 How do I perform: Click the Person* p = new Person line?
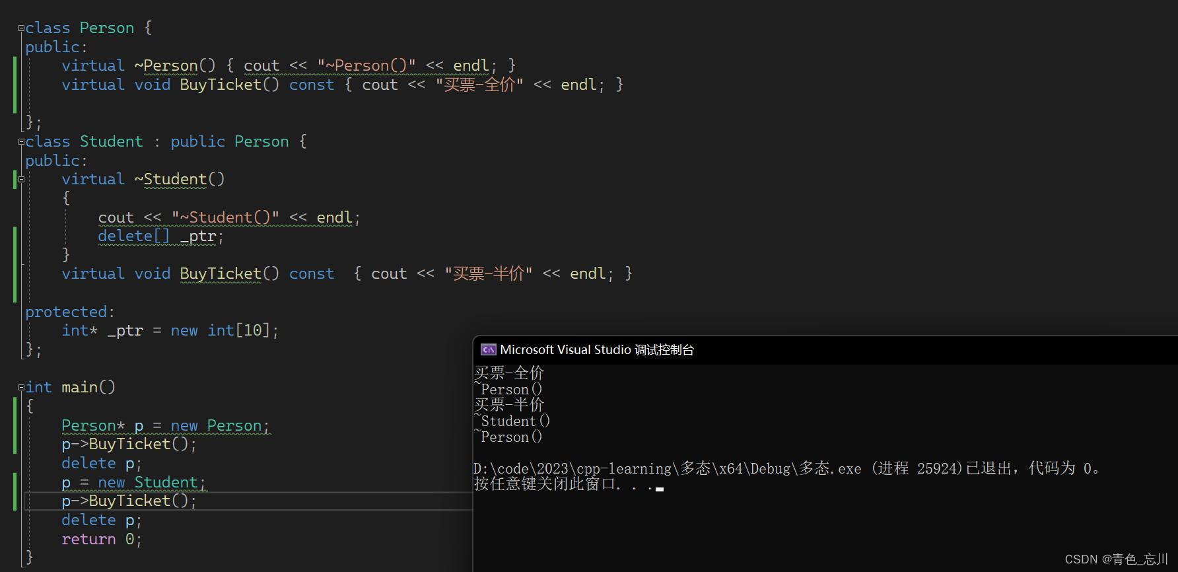pyautogui.click(x=166, y=425)
